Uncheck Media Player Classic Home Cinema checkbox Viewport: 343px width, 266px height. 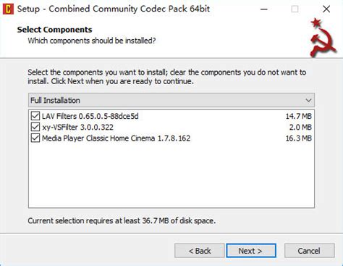(35, 138)
